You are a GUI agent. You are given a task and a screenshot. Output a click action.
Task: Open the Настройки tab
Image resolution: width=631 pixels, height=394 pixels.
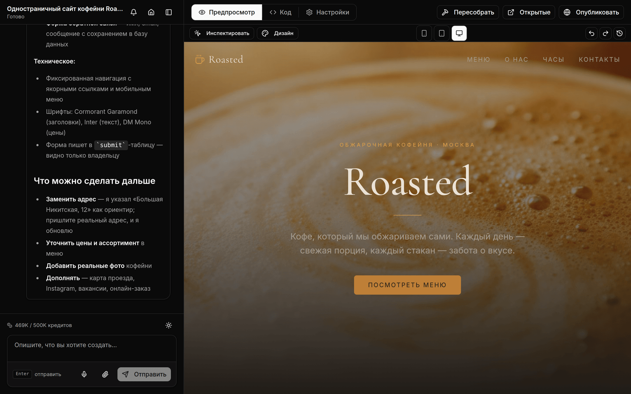328,12
